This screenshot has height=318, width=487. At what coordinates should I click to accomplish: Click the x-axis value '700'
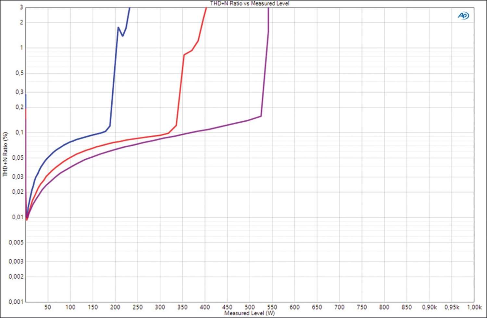pos(339,307)
